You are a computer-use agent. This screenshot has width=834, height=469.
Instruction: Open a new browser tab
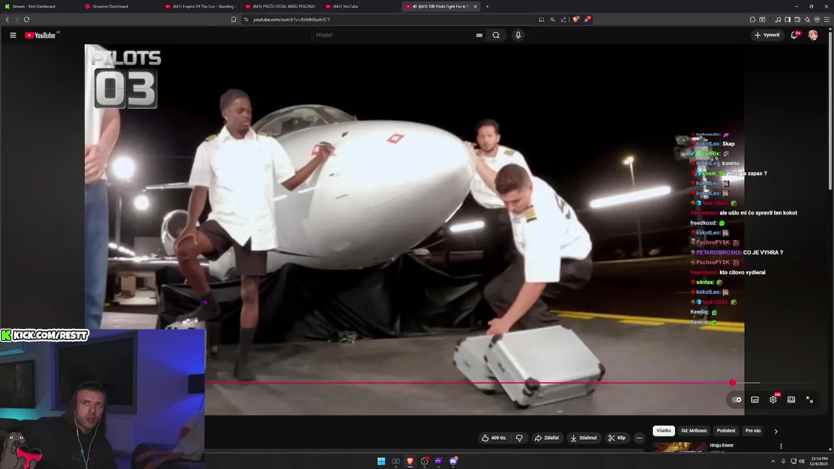coord(487,7)
